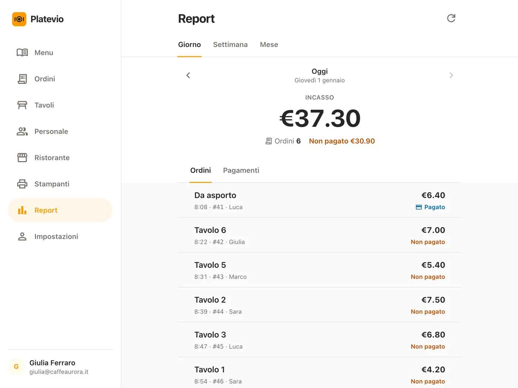Click the €6.40 amount for Da asporto
Viewport: 518px width, 388px height.
point(433,195)
